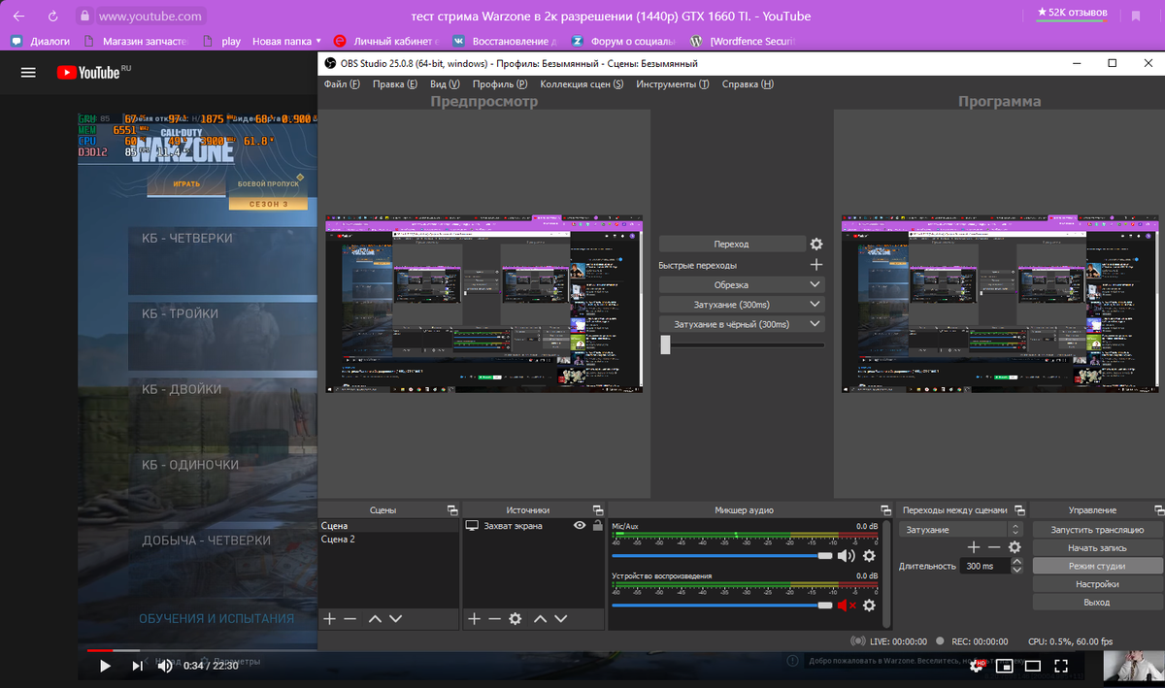The height and width of the screenshot is (688, 1165).
Task: Remove the scene transition in Переходы между сценами
Action: tap(993, 547)
